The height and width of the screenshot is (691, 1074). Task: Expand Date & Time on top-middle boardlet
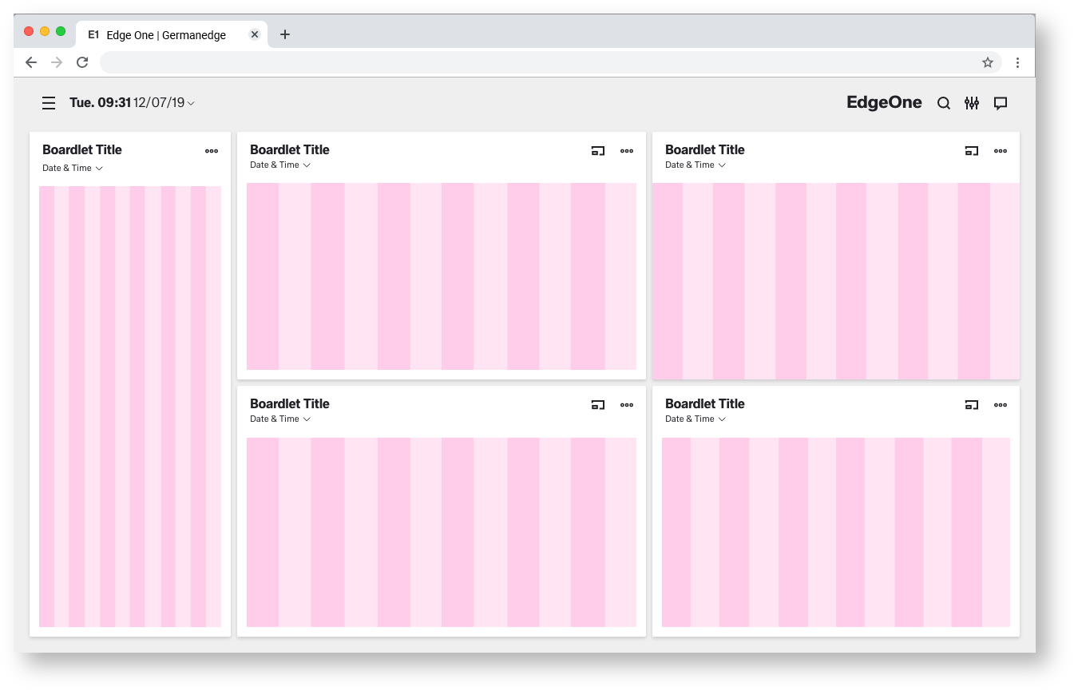click(280, 165)
